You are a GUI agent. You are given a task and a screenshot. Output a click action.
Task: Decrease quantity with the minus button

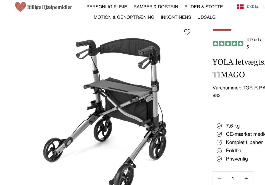coord(220,179)
